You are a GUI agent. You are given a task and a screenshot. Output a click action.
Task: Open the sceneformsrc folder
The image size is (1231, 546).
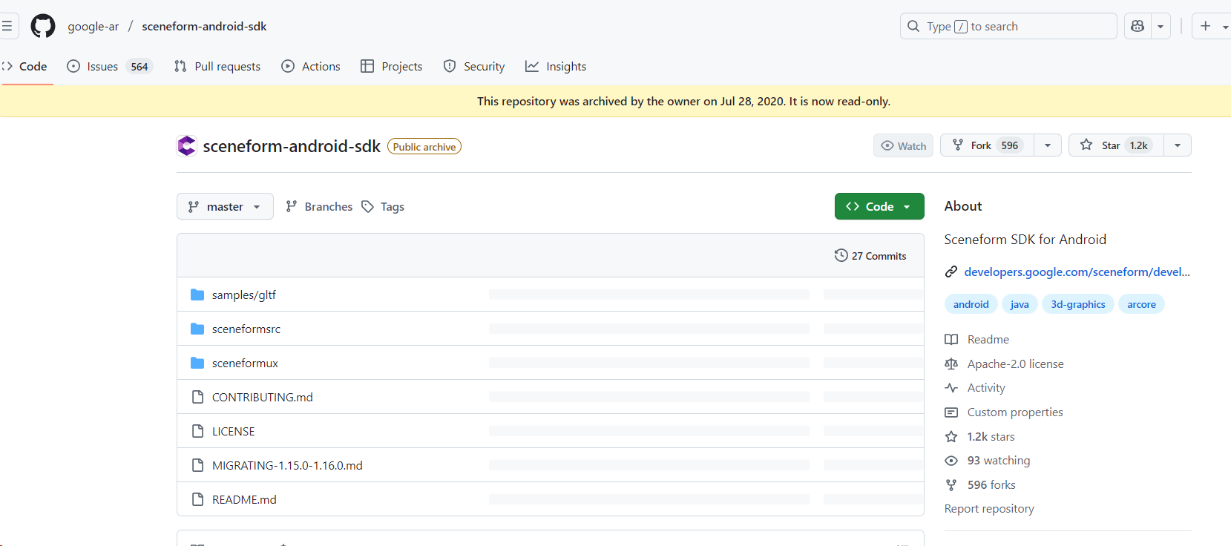[246, 329]
